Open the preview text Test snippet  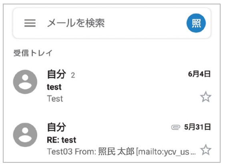(x=55, y=99)
